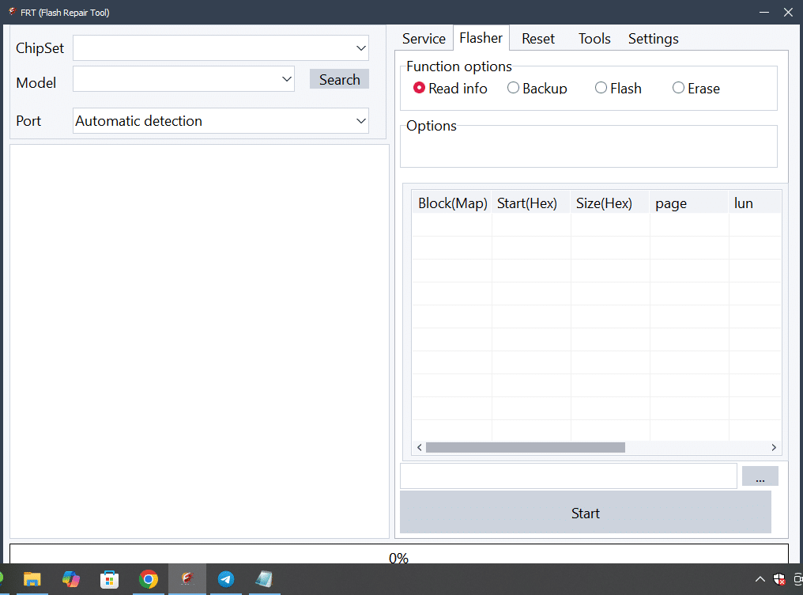Launch the Microsoft Store app
The width and height of the screenshot is (803, 595).
point(109,579)
